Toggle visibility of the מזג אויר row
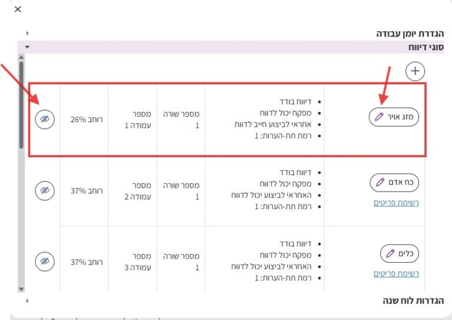The height and width of the screenshot is (320, 452). tap(45, 119)
